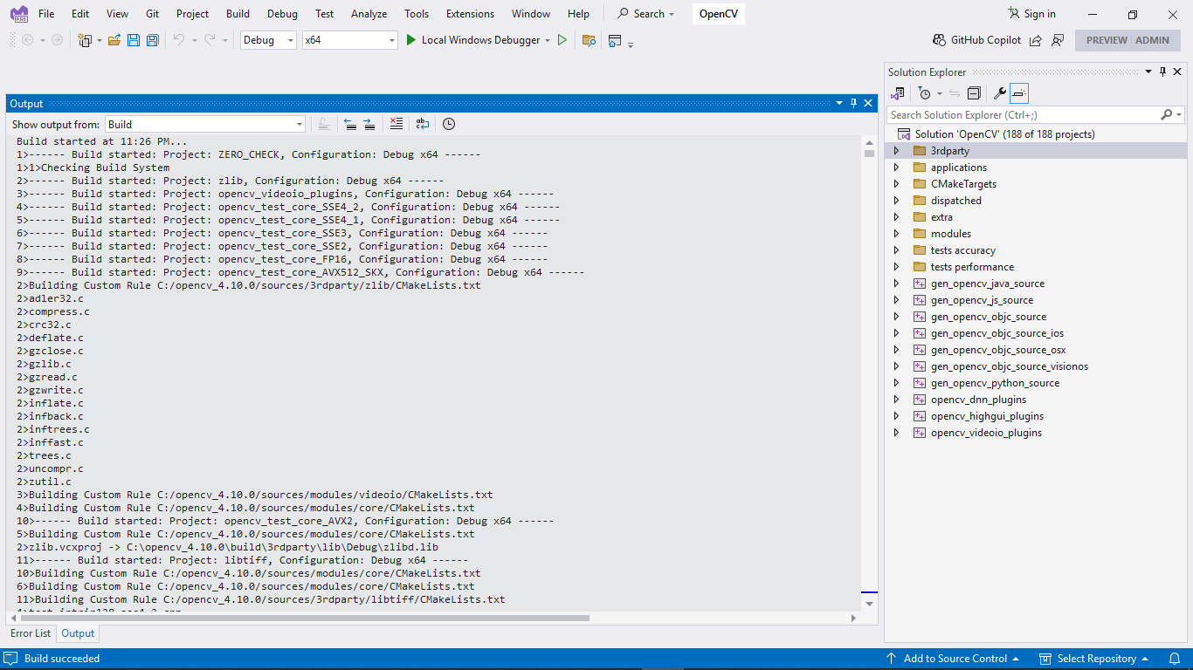This screenshot has width=1193, height=670.
Task: Select the applications folder
Action: [x=959, y=167]
